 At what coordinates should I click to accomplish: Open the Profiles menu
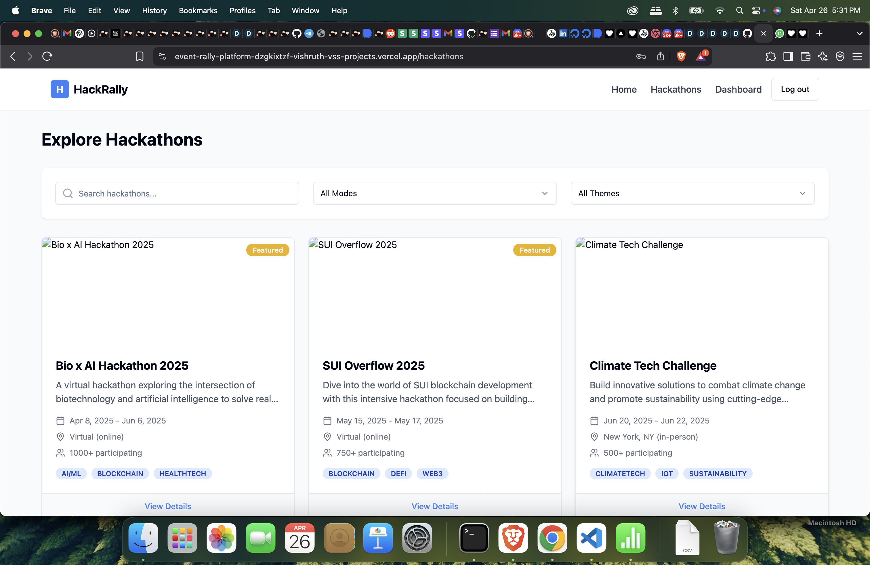242,10
